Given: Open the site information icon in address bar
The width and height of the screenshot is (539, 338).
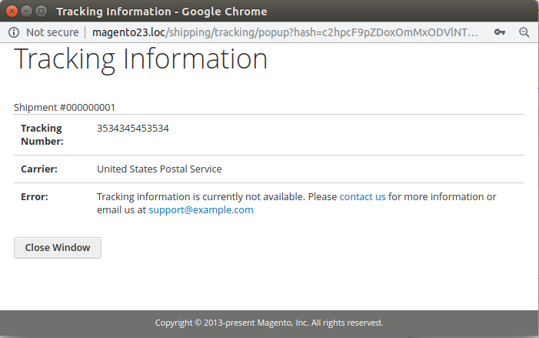Looking at the screenshot, I should pos(14,32).
